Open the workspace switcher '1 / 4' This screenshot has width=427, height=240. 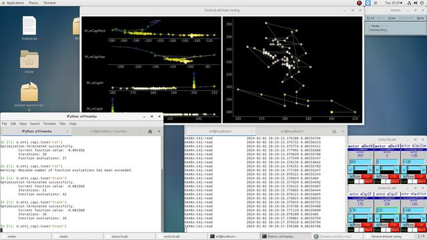(x=421, y=236)
